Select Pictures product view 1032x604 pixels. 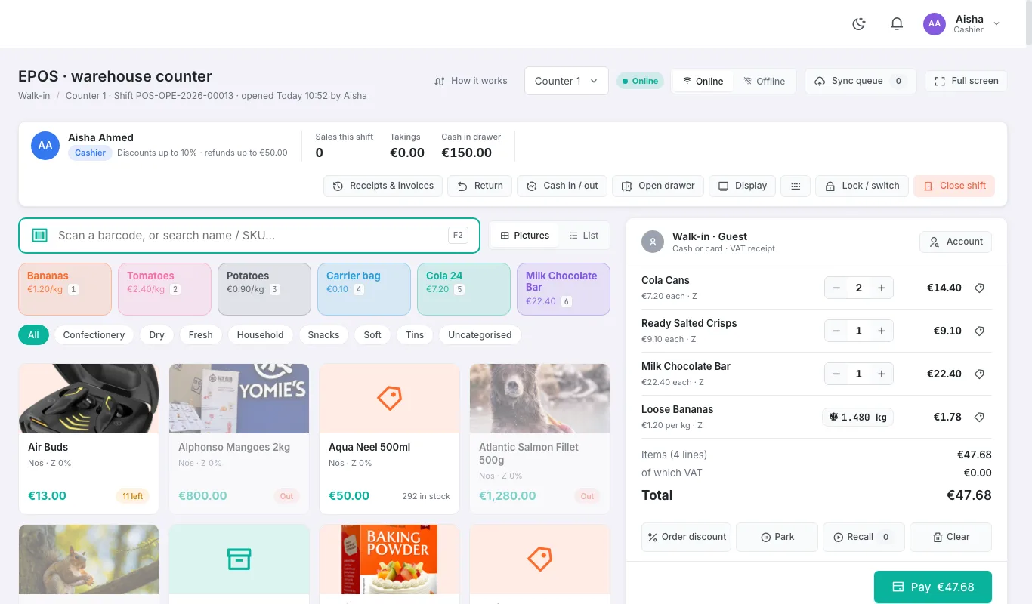pos(524,236)
